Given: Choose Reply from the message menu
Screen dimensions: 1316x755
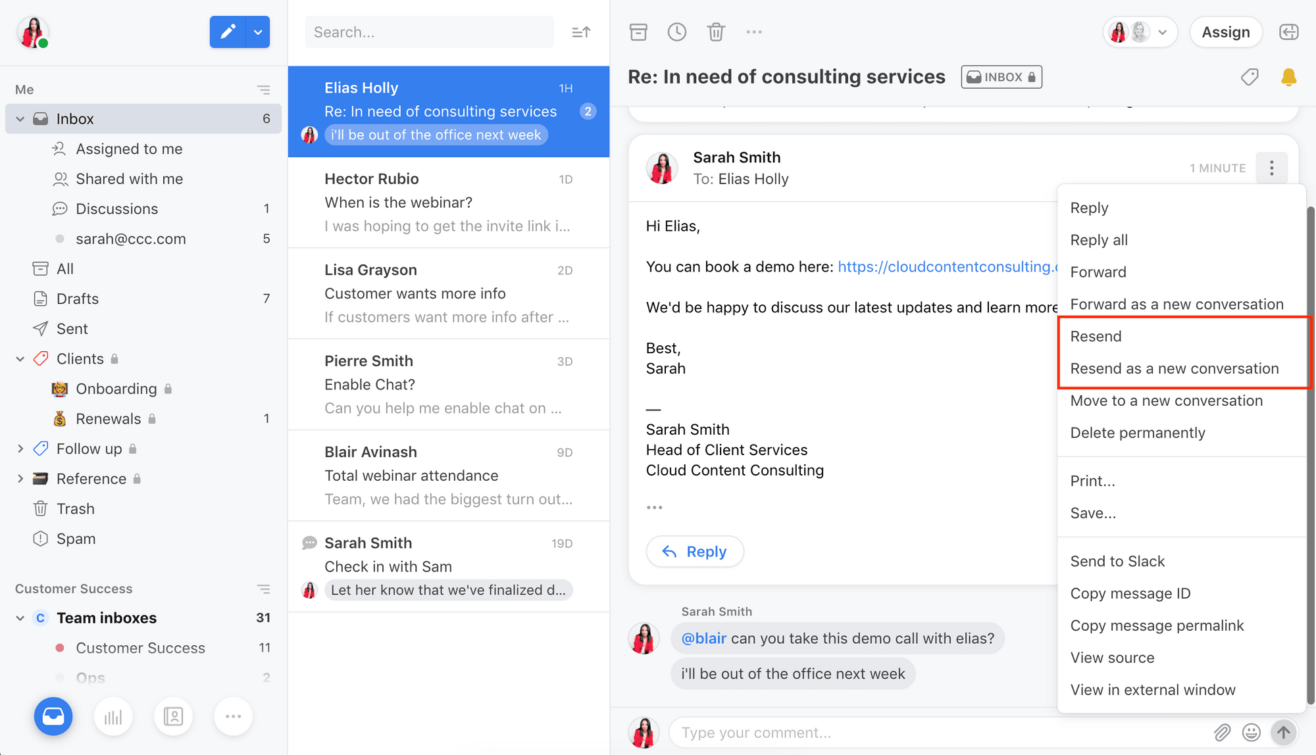Looking at the screenshot, I should (x=1181, y=208).
